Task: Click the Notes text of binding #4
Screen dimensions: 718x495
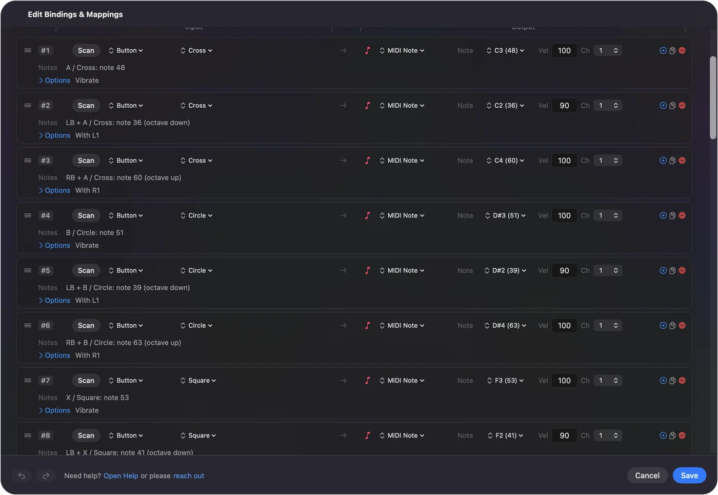Action: pos(95,233)
